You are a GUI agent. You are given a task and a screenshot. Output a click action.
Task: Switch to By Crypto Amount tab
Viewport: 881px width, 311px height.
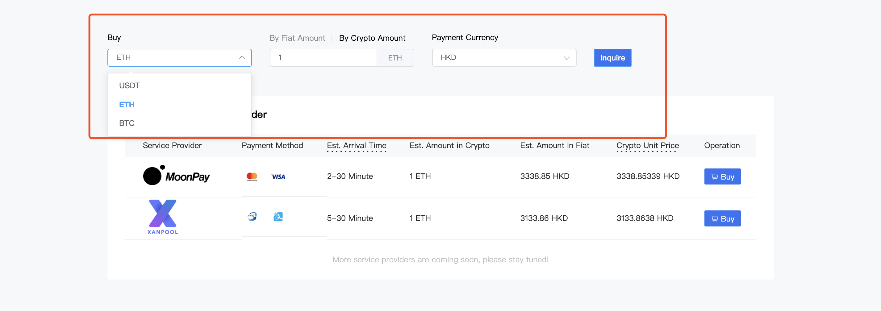click(x=372, y=38)
